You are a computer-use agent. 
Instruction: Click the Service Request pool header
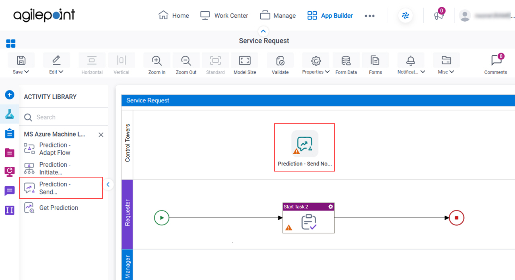[318, 100]
